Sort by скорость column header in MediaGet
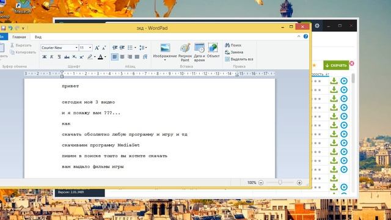The height and width of the screenshot is (220, 391). click(320, 75)
